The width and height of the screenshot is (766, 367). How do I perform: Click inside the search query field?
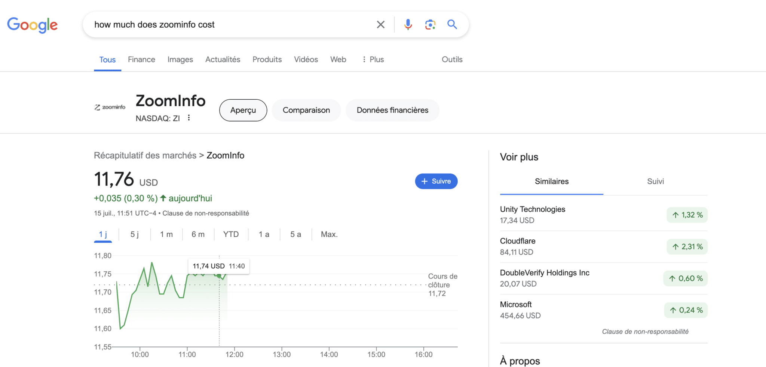[x=224, y=24]
